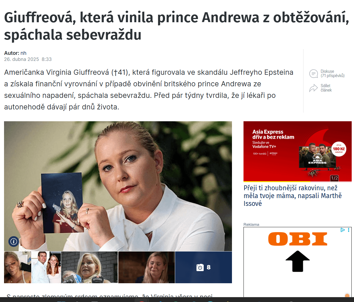Open the first gallery thumbnail of sleeping woman
Image resolution: width=354 pixels, height=302 pixels.
pos(18,267)
